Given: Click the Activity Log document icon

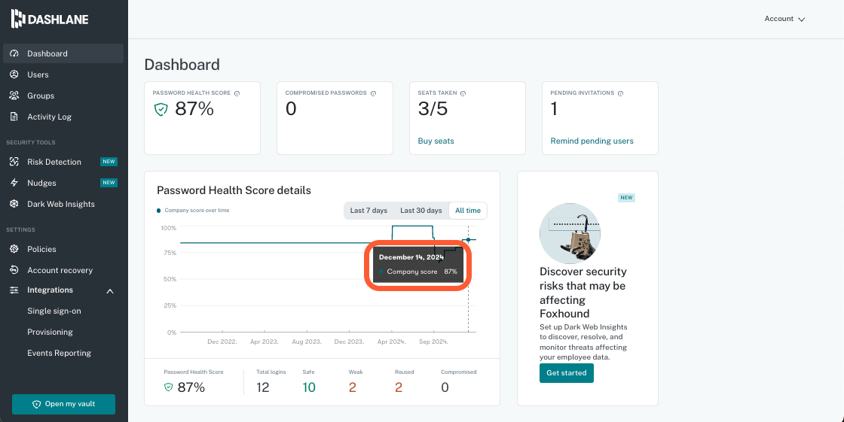Looking at the screenshot, I should click(14, 117).
